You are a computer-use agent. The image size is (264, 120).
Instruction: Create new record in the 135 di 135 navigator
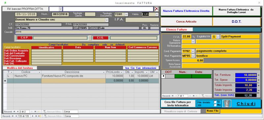(39, 116)
